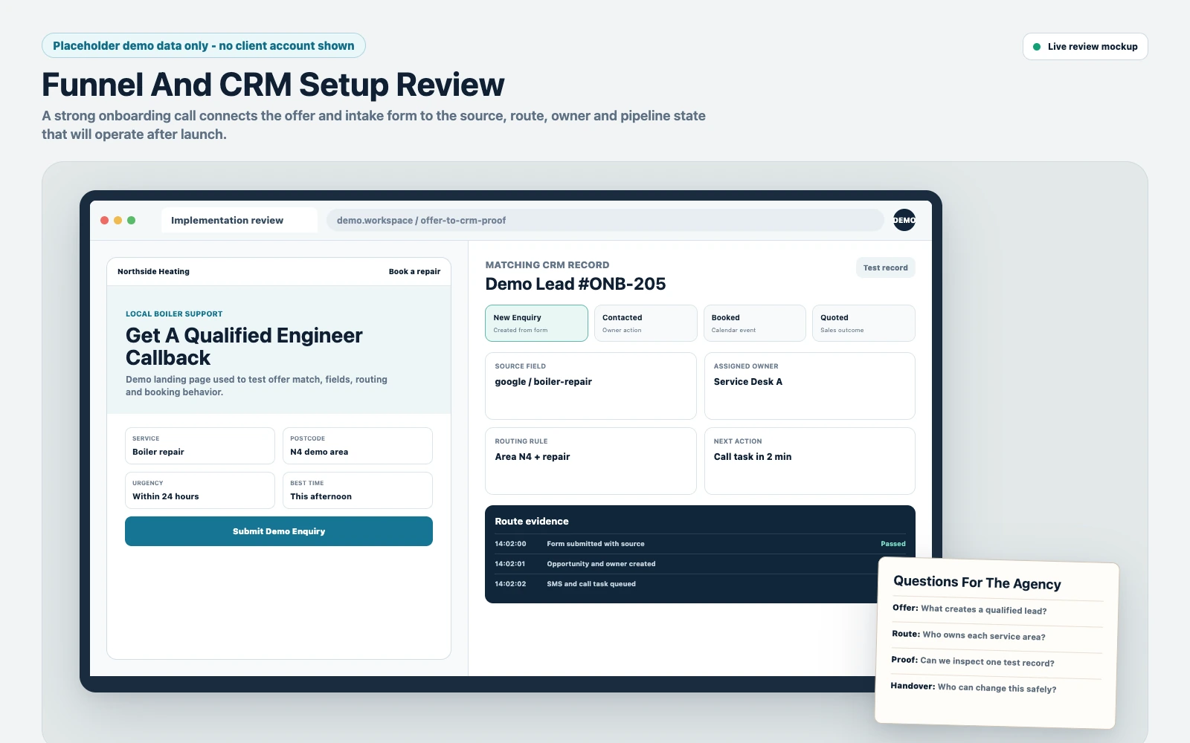Open the Routing Rule card Area N4 + repair
Image resolution: width=1190 pixels, height=743 pixels.
591,461
